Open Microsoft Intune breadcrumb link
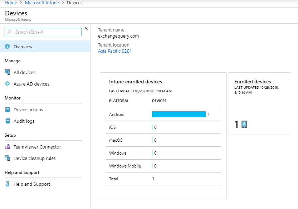 [42, 3]
